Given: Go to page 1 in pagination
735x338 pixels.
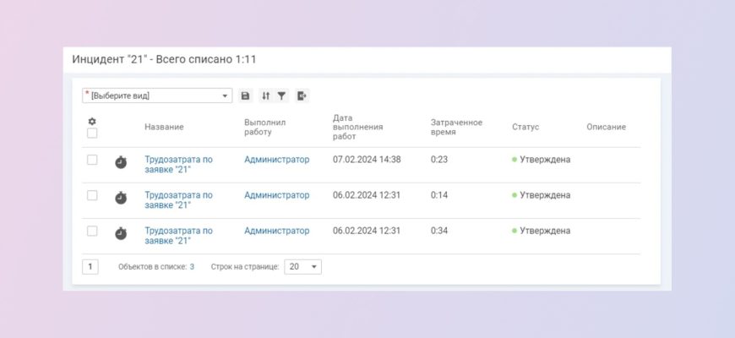Looking at the screenshot, I should coord(90,266).
